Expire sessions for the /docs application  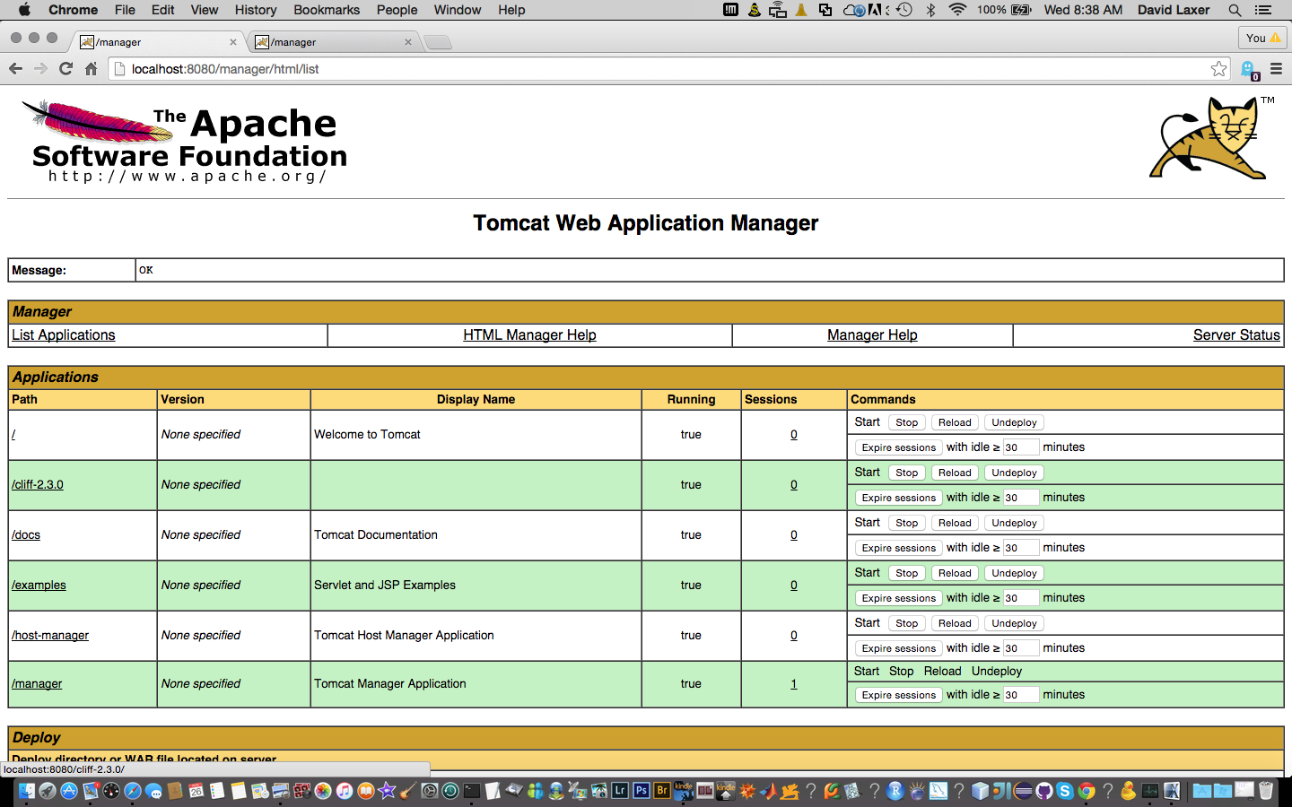click(x=898, y=548)
